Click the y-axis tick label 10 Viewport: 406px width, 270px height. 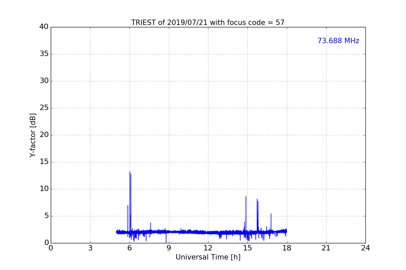[x=44, y=189]
